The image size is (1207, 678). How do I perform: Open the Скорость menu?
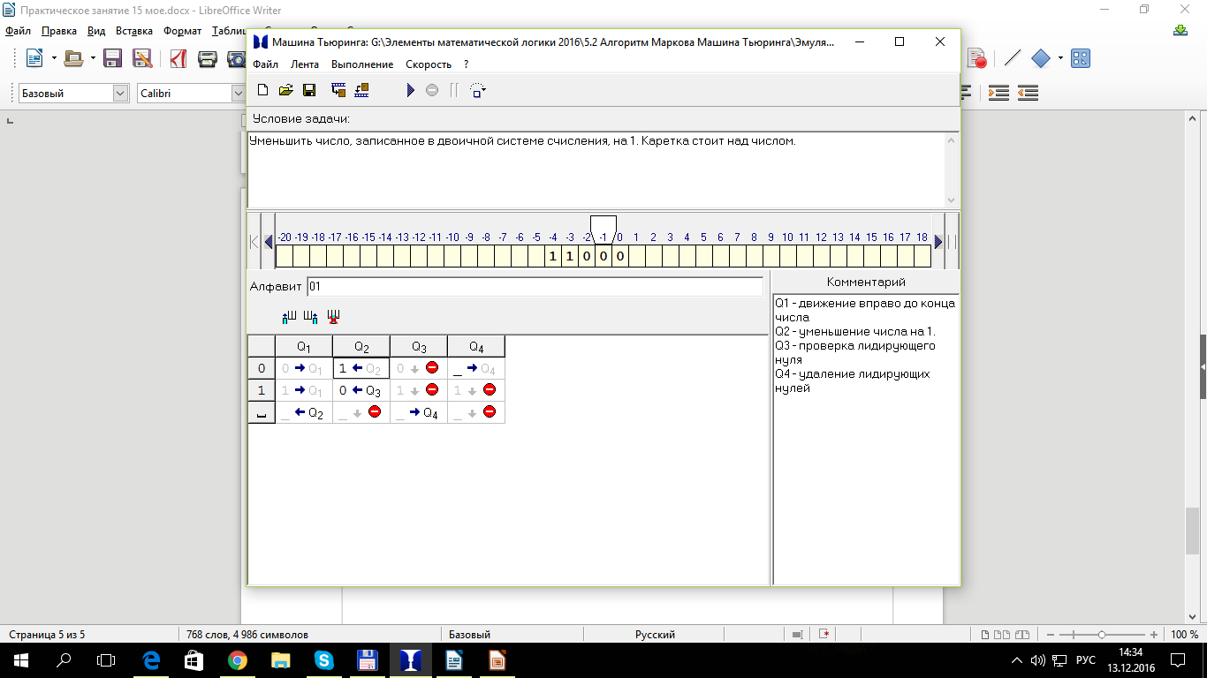(429, 64)
